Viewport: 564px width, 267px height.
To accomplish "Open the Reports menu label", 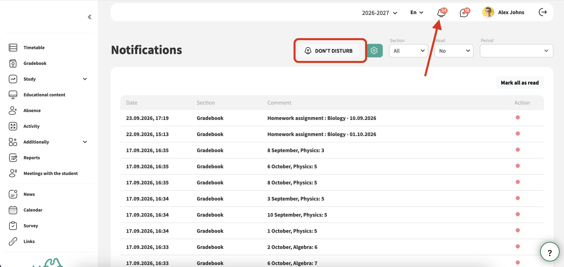I will [x=32, y=157].
